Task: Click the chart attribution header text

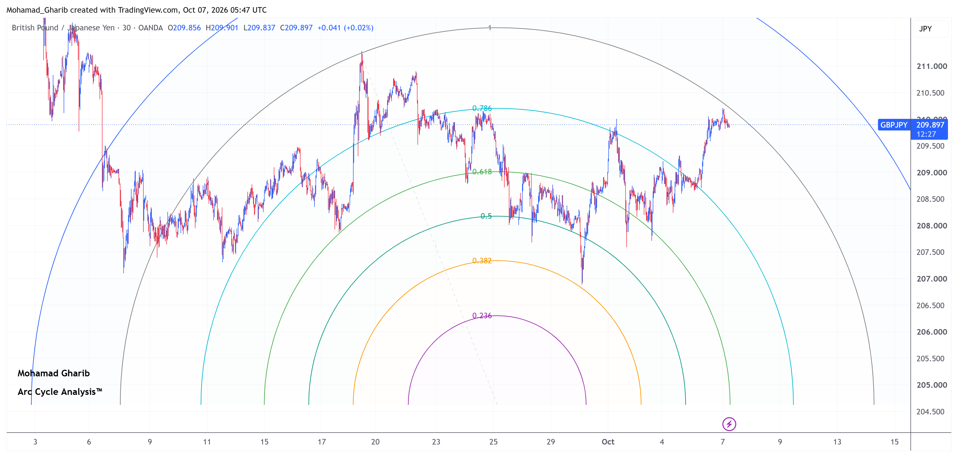Action: [137, 10]
